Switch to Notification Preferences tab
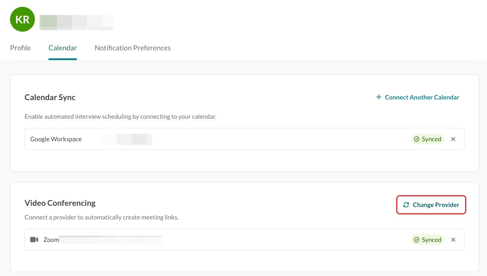The width and height of the screenshot is (487, 276). [133, 48]
